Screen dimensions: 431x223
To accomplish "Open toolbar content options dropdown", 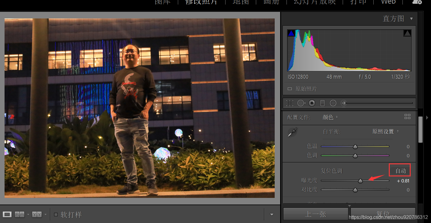I will coord(272,215).
